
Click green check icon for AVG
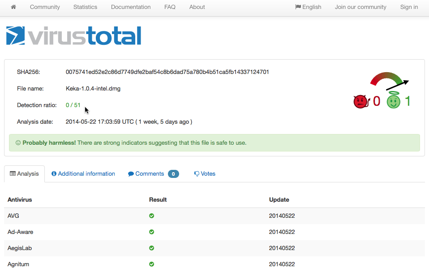pyautogui.click(x=151, y=216)
